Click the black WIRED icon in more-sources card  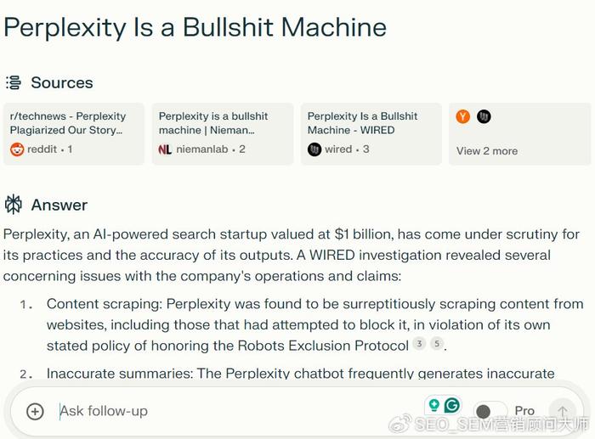click(x=484, y=116)
